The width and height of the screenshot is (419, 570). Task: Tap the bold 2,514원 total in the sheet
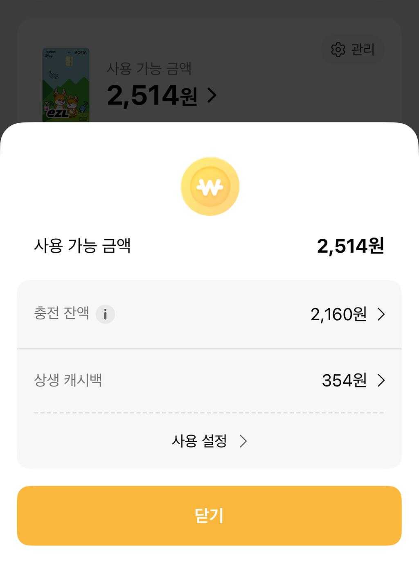coord(350,246)
